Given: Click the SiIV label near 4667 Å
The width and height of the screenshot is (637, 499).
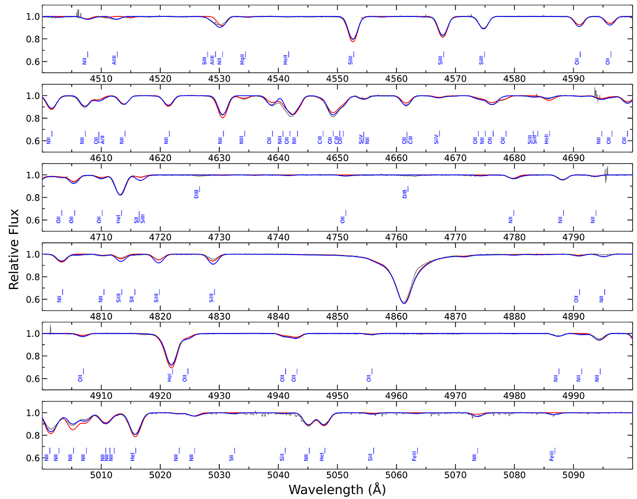Looking at the screenshot, I should (x=436, y=138).
